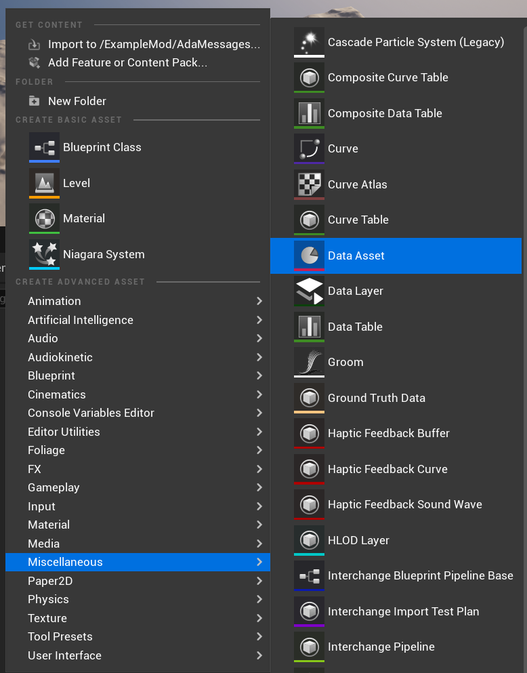Click the Cascade Particle System icon
Image resolution: width=527 pixels, height=673 pixels.
coord(309,42)
